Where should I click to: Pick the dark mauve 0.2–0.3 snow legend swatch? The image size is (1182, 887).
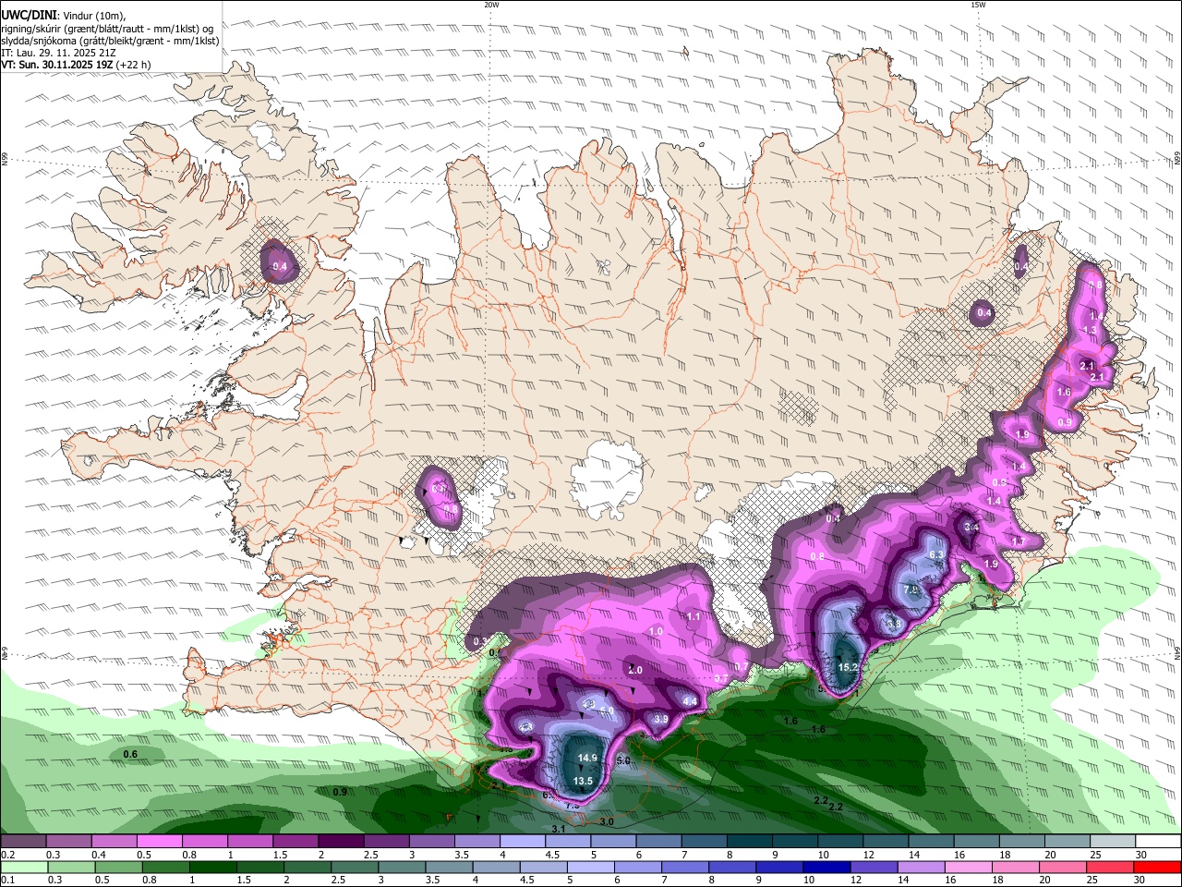[x=23, y=842]
